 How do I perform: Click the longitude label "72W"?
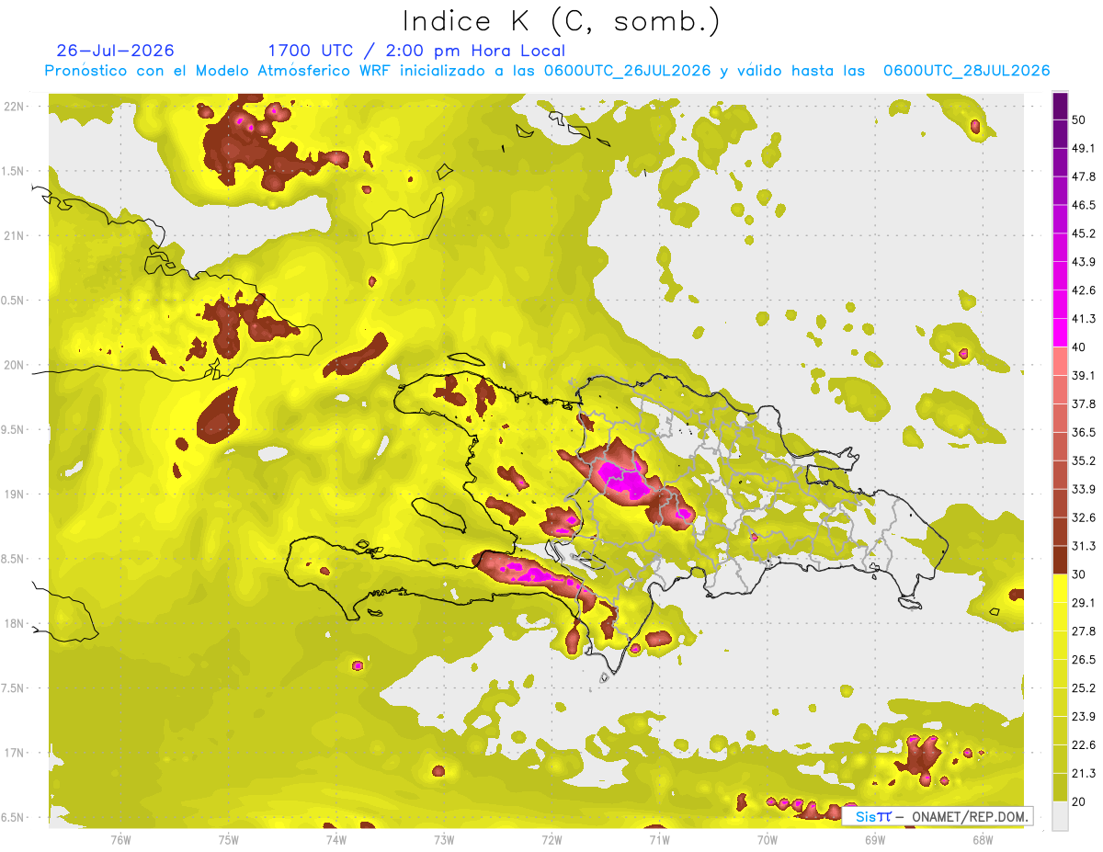[551, 840]
